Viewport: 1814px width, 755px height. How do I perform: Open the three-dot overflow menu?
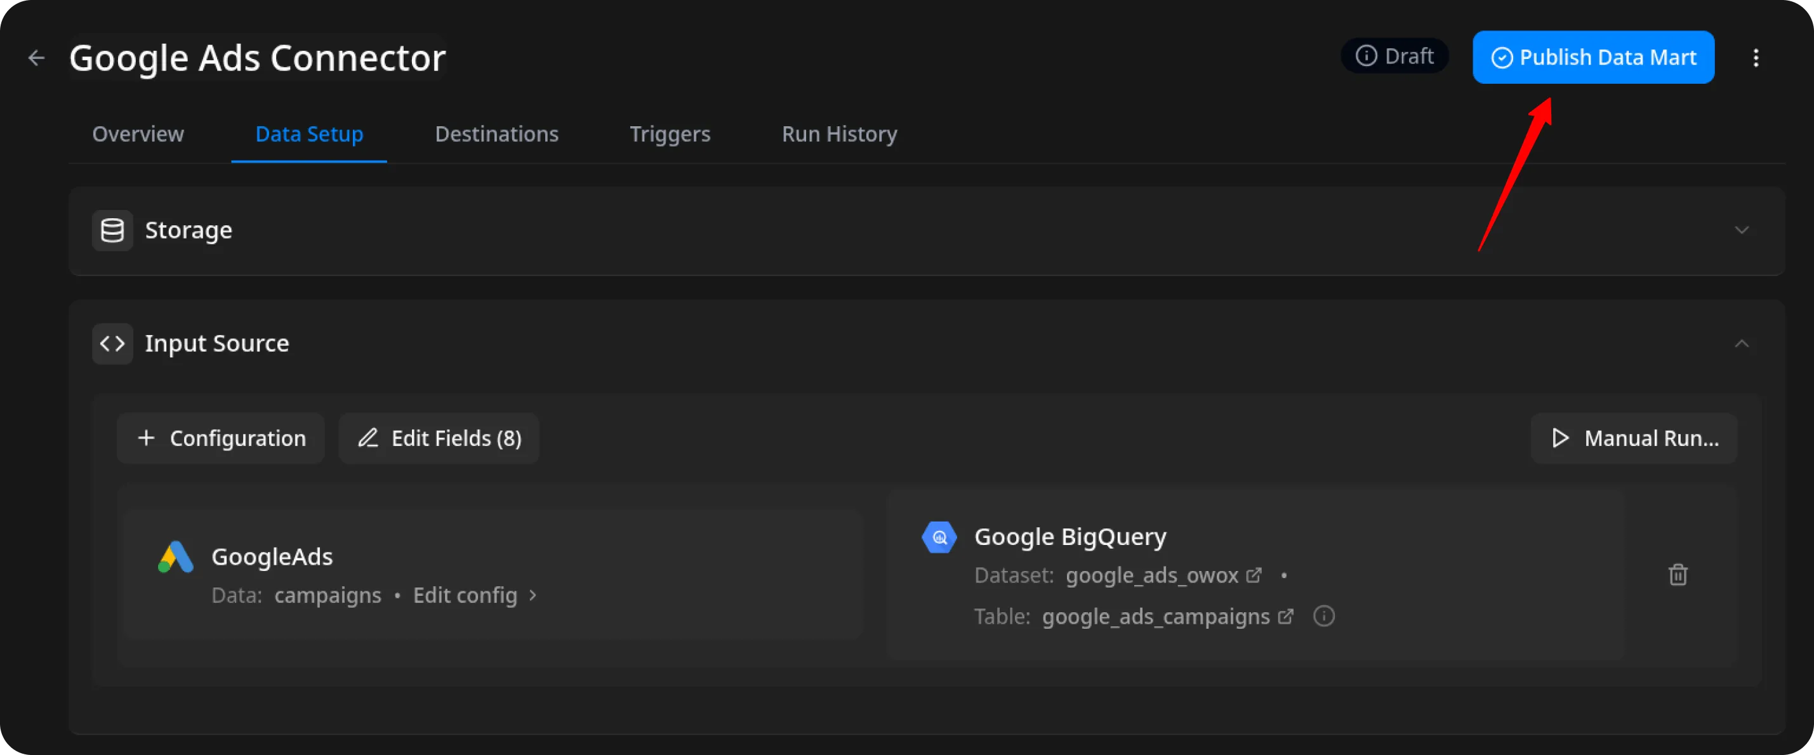(1756, 58)
